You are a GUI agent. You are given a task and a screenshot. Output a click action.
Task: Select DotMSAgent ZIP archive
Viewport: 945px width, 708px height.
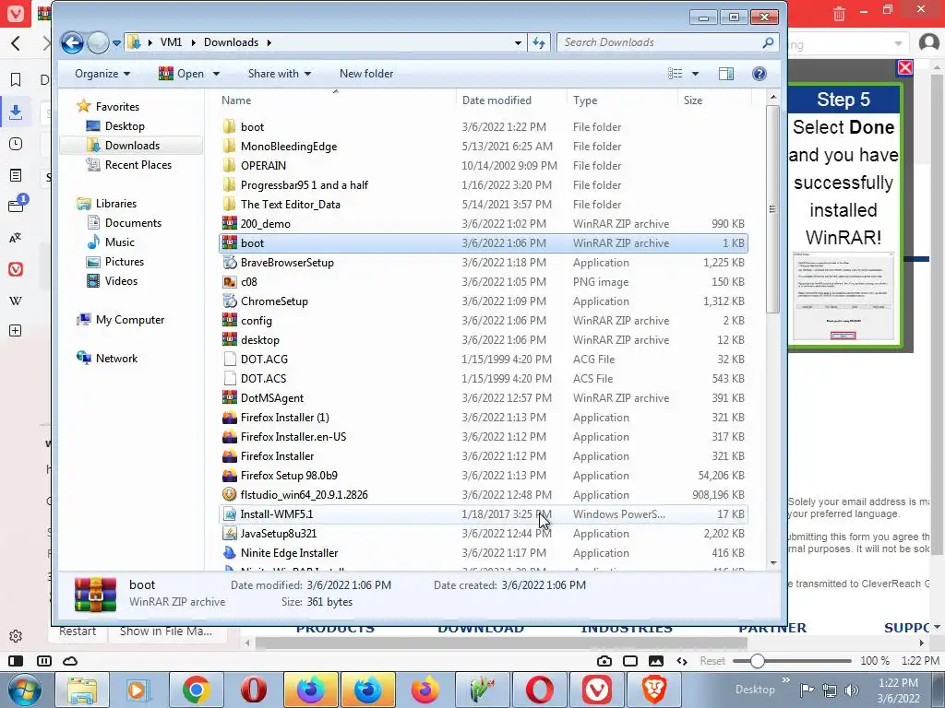pos(484,398)
